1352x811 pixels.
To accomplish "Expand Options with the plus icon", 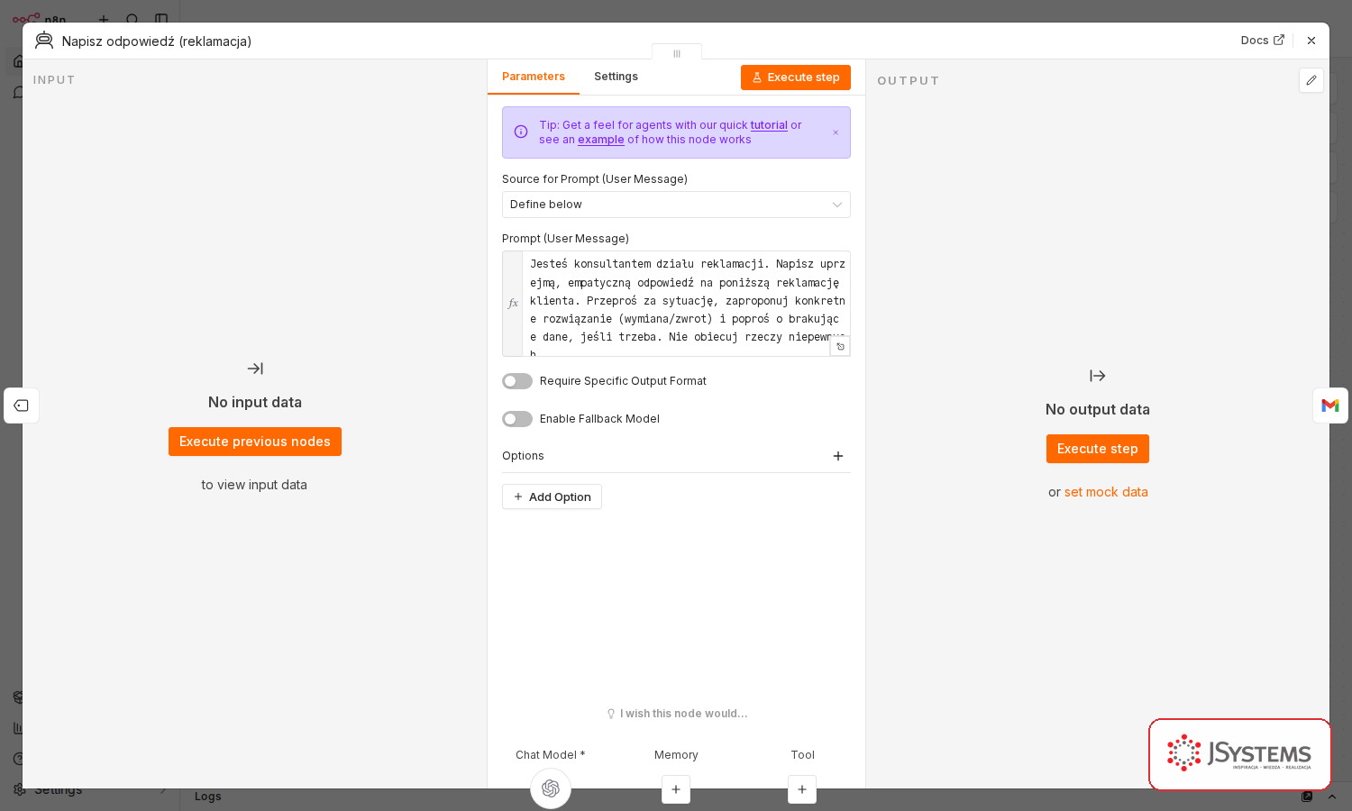I will pos(838,456).
